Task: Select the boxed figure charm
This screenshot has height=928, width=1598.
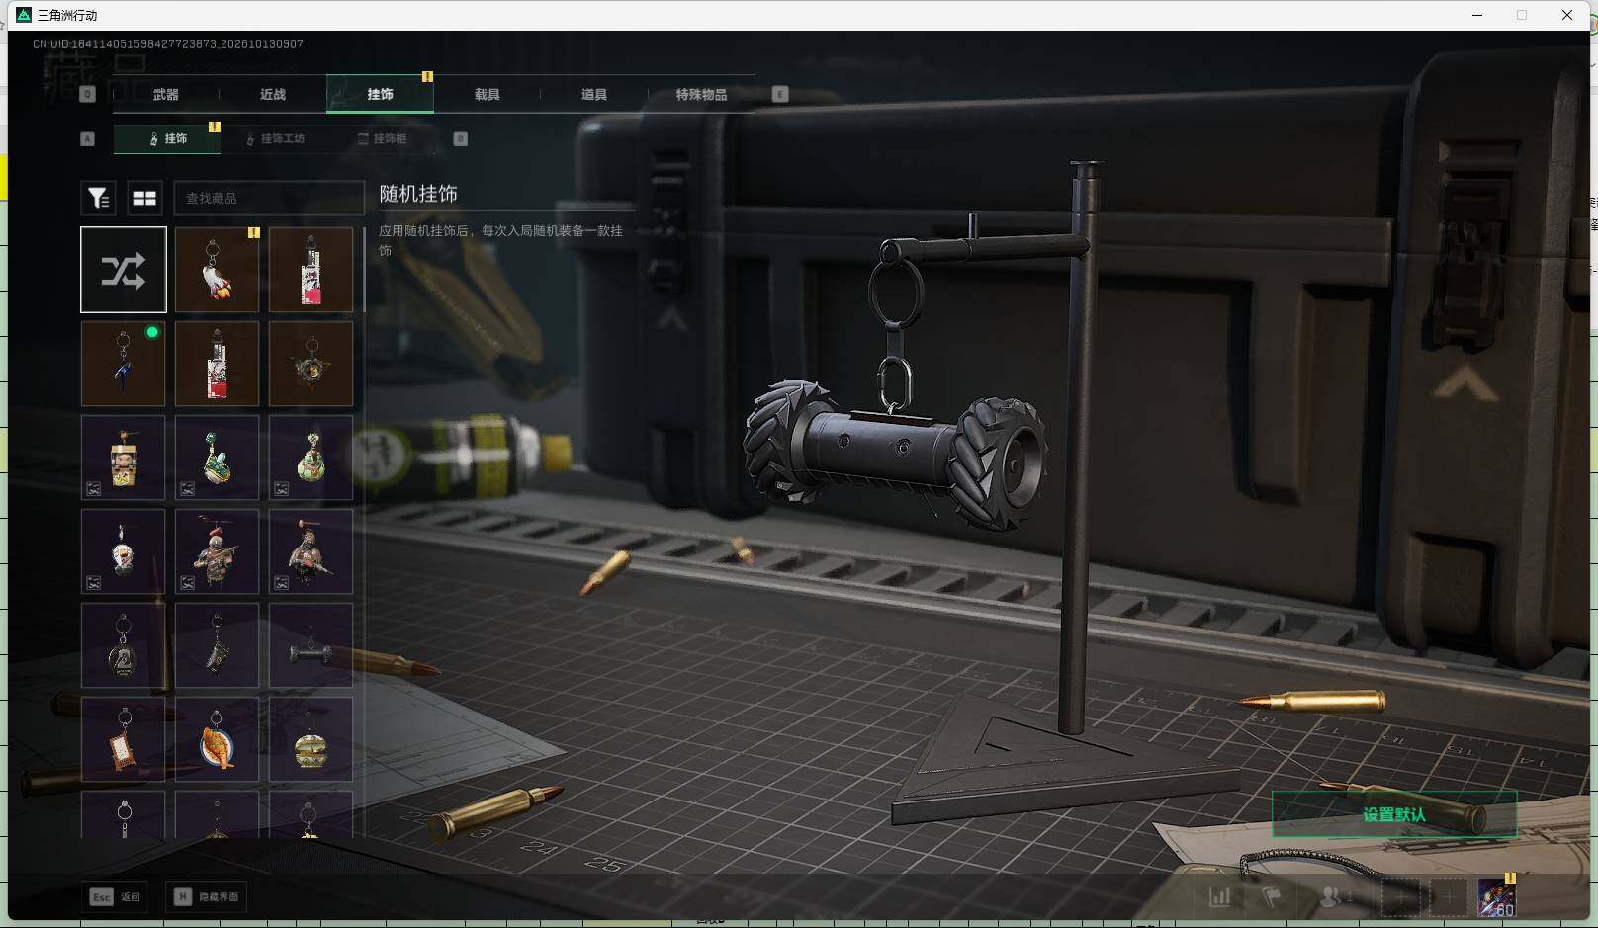Action: [x=123, y=458]
